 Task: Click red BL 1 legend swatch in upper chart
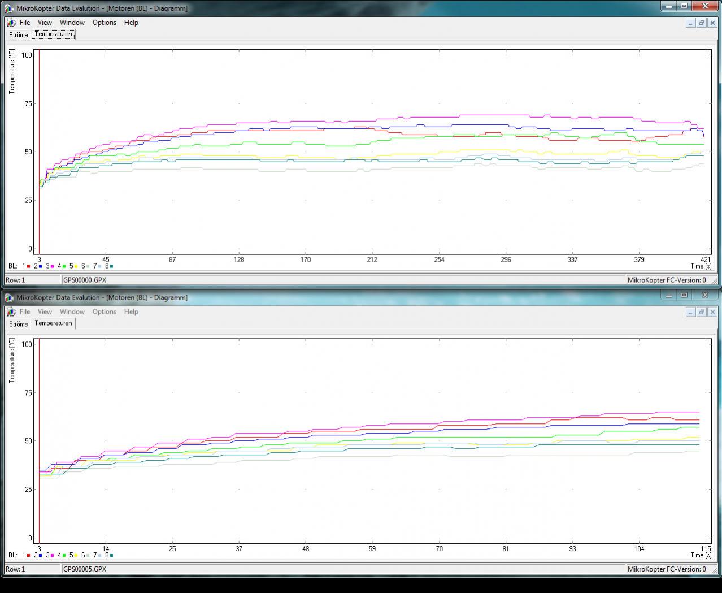[29, 266]
